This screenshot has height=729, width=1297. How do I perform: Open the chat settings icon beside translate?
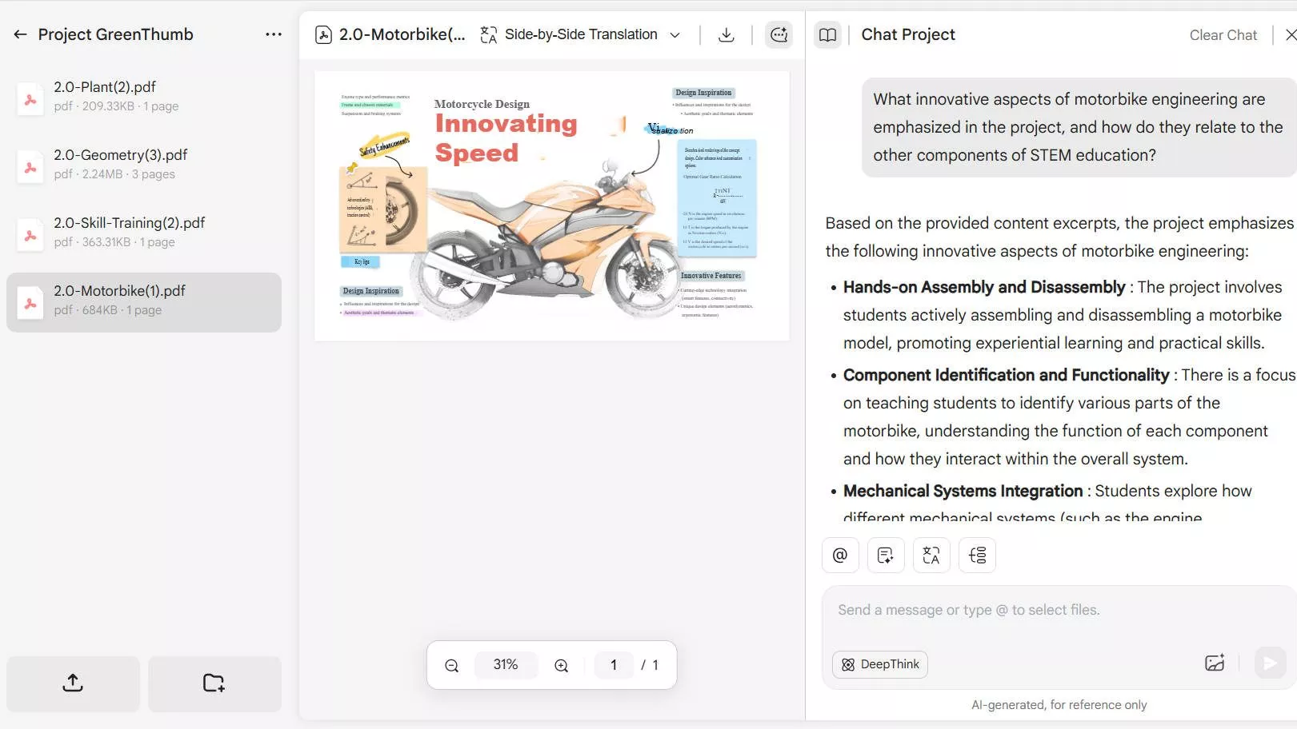tap(977, 555)
